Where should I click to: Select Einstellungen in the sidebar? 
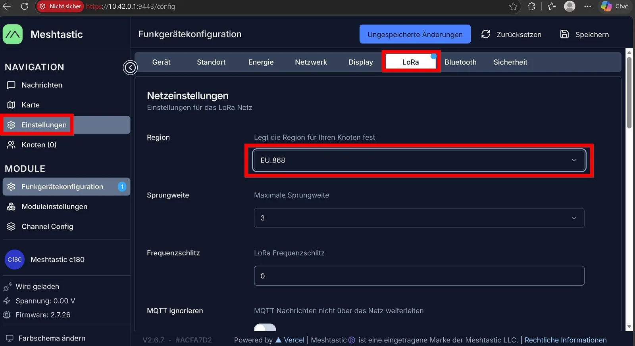coord(66,125)
